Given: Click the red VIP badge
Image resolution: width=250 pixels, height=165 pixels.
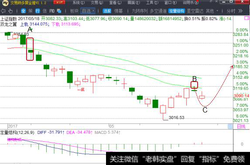Looking at the screenshot, I should click(x=59, y=2).
